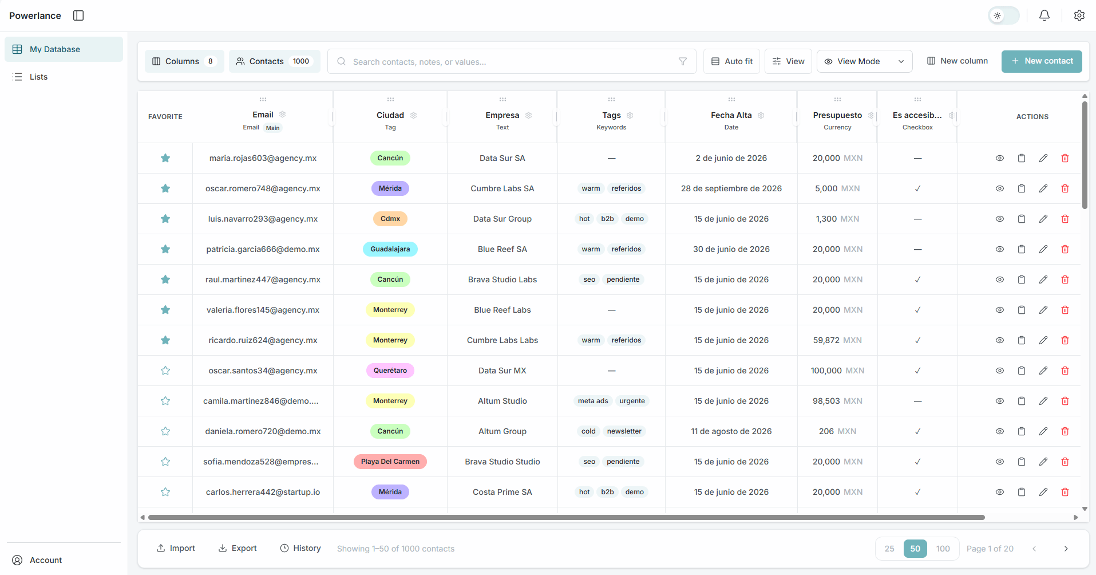Image resolution: width=1096 pixels, height=575 pixels.
Task: Click the New contact button
Action: [1041, 61]
